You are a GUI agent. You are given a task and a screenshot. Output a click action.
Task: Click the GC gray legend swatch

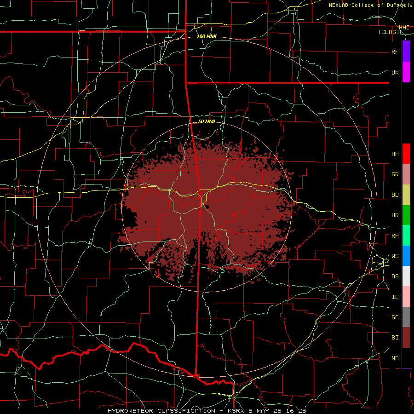pos(406,317)
